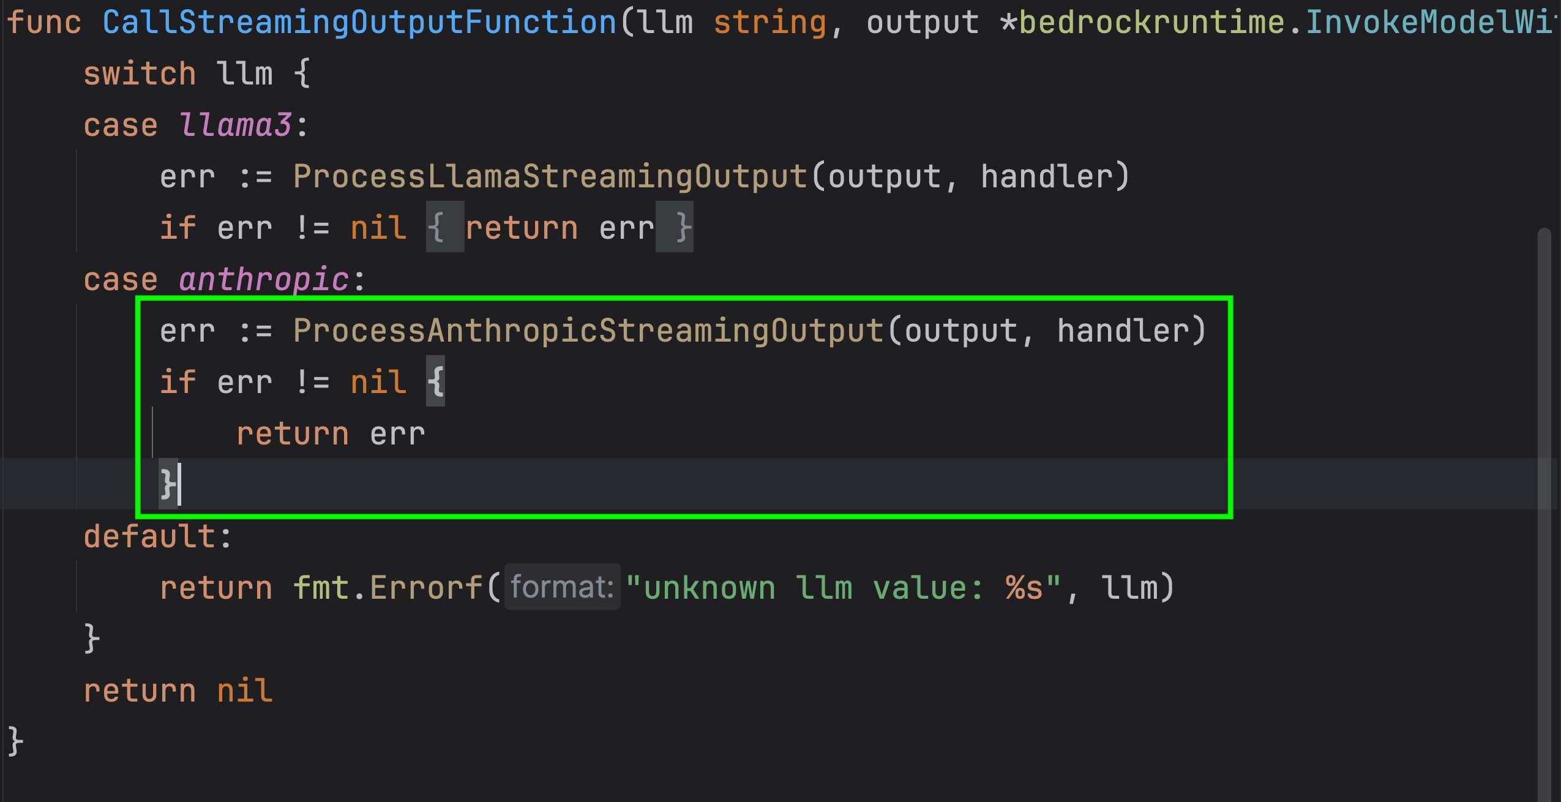Click the highlighted opening brace in the anthropic if statement
Screen dimensions: 1561x802
pos(436,382)
